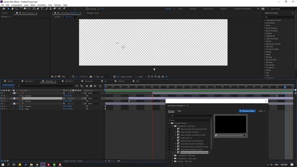Screen dimensions: 297x167
Task: Click the Discover Packs button
Action: [247, 111]
